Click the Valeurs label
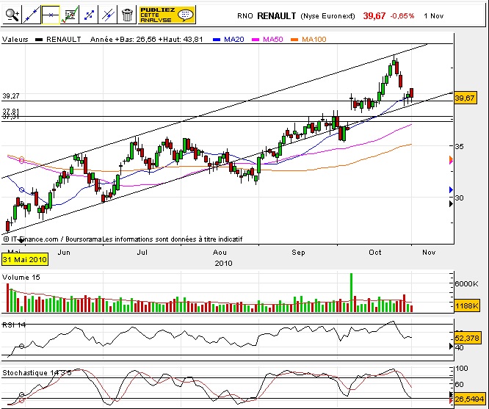This screenshot has width=489, height=409. click(15, 40)
